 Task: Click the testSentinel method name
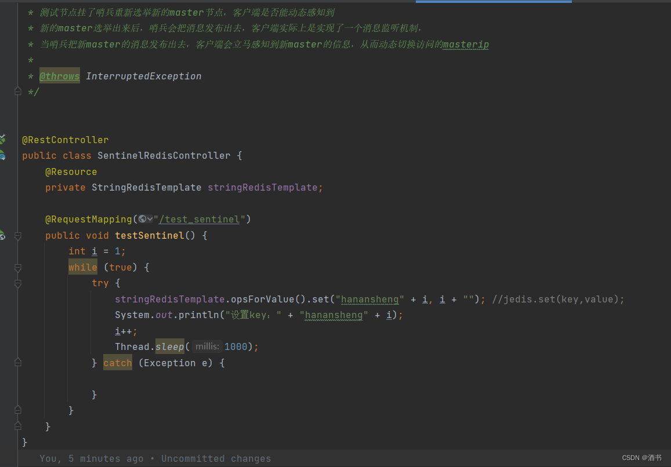point(150,235)
